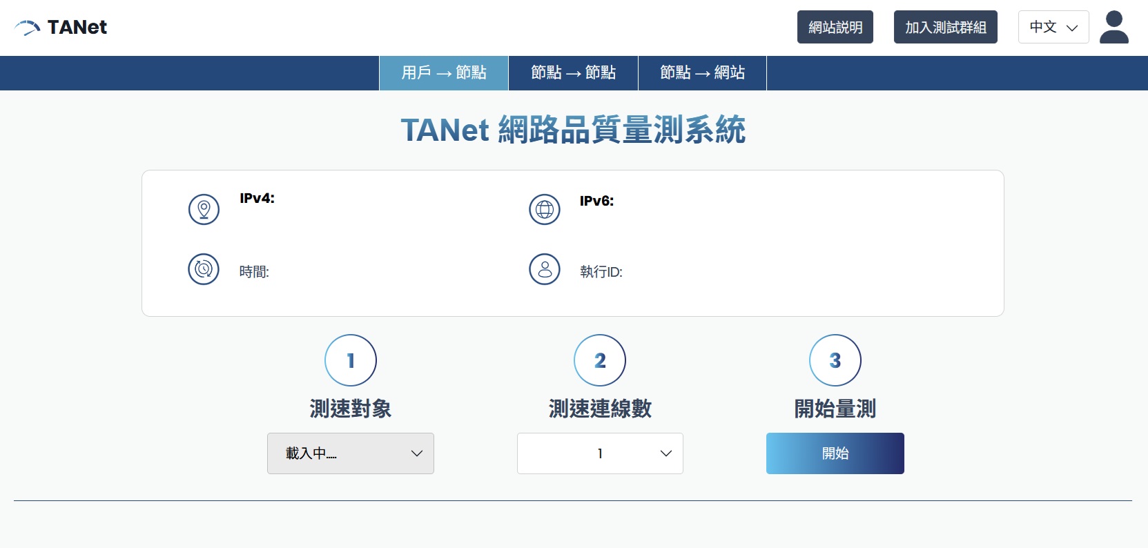This screenshot has height=548, width=1148.
Task: Click the 加入測試群組 button
Action: (x=946, y=27)
